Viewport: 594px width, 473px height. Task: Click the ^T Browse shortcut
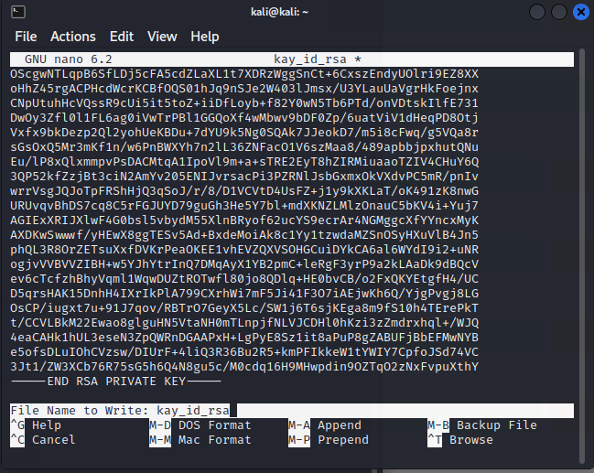point(460,440)
